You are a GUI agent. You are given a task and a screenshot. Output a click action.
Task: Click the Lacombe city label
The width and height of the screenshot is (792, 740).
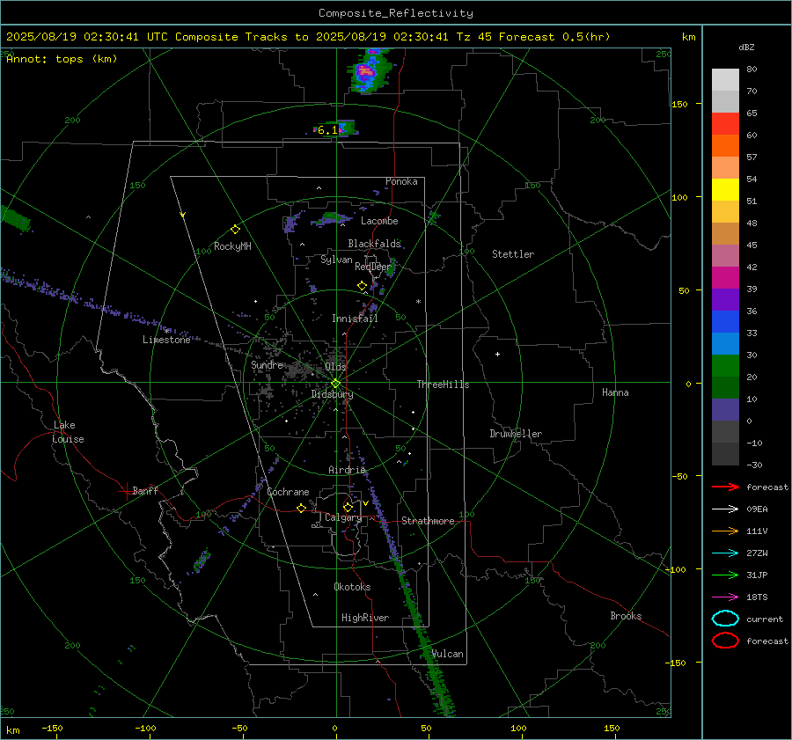[379, 221]
